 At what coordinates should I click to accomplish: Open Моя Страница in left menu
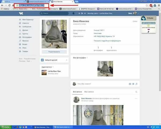(26, 20)
